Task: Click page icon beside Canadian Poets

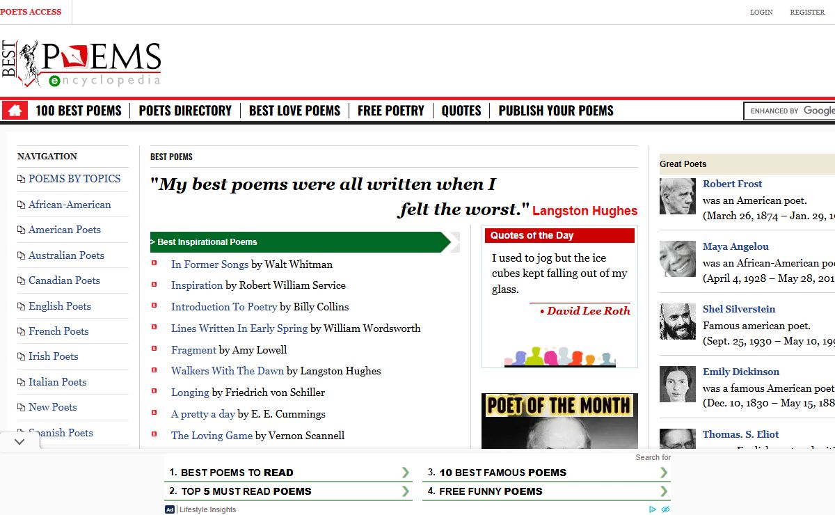Action: [x=21, y=281]
